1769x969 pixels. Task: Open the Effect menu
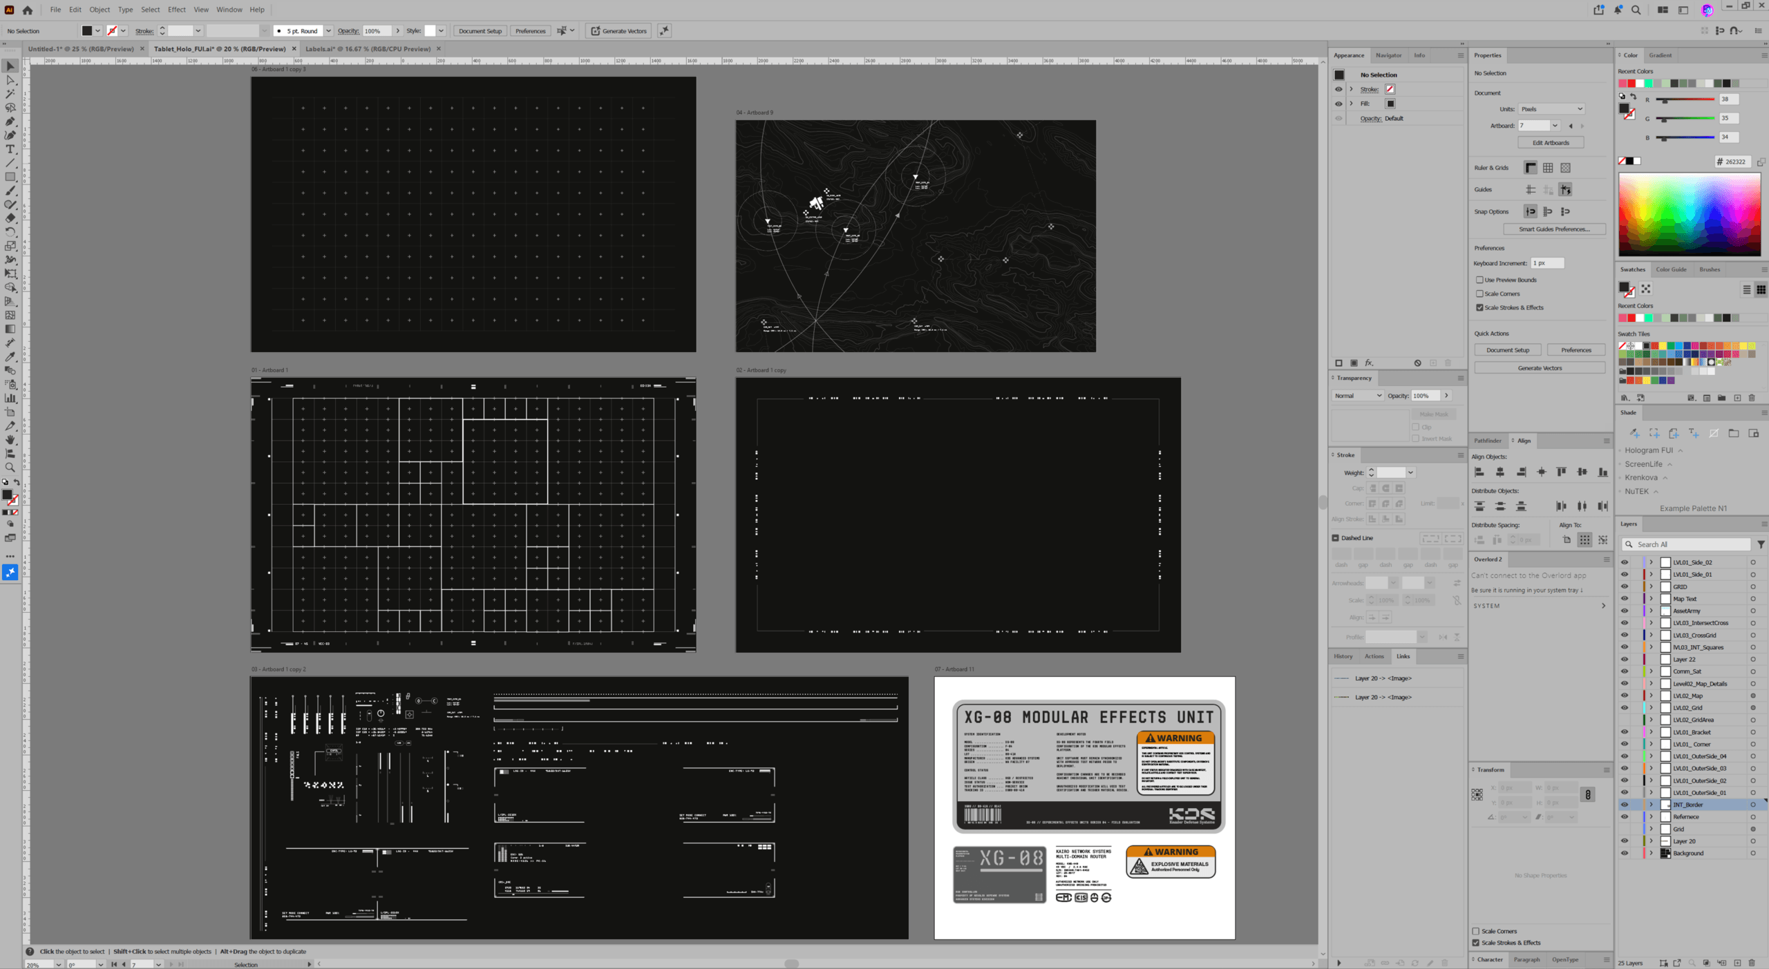pyautogui.click(x=177, y=10)
